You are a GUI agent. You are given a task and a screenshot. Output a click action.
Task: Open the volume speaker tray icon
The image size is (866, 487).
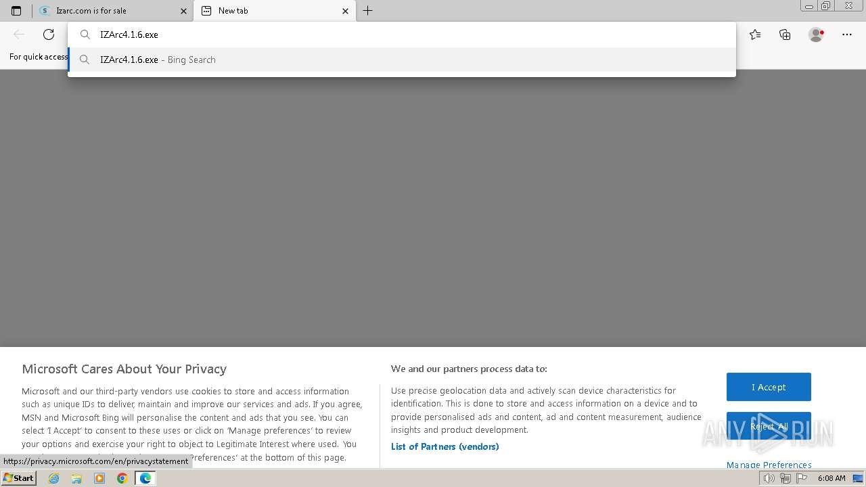(x=769, y=478)
